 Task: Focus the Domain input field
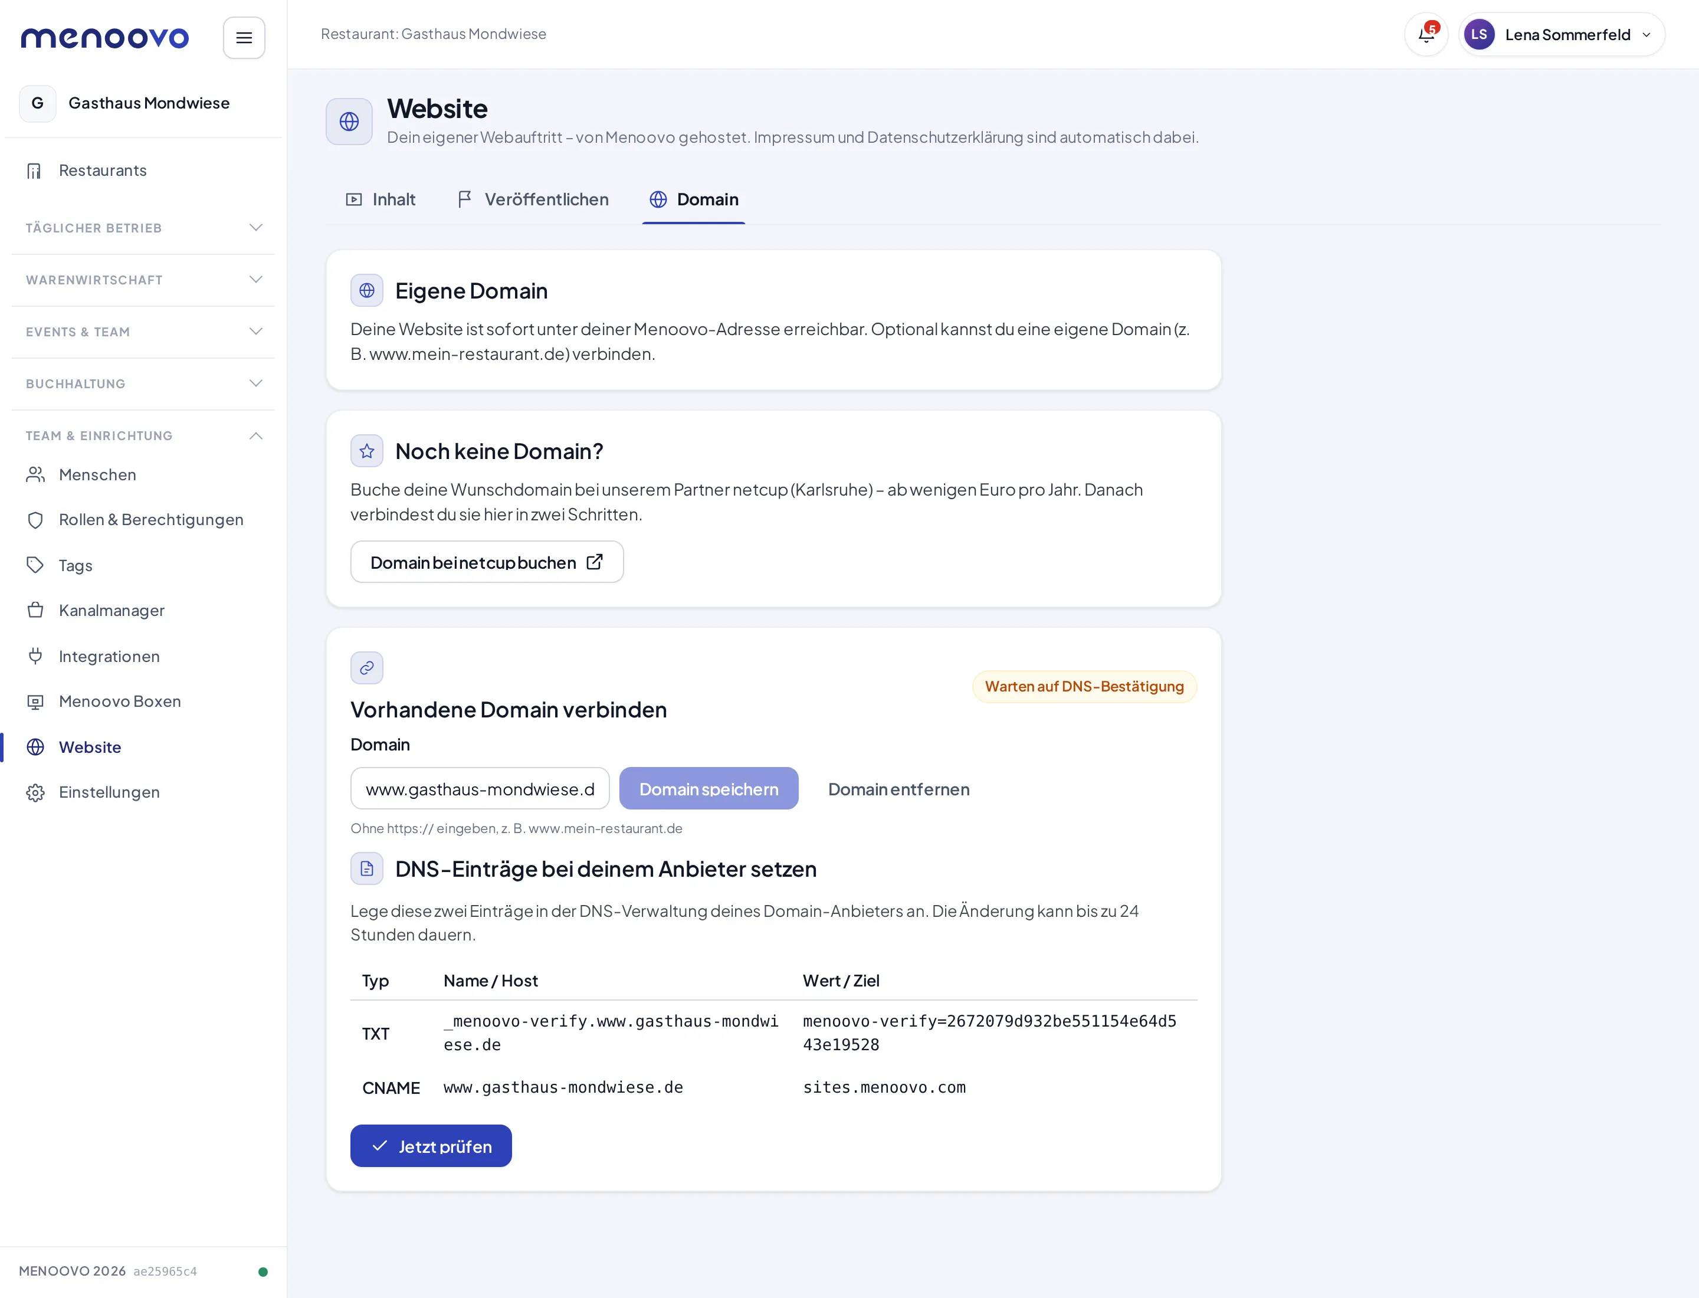point(480,789)
